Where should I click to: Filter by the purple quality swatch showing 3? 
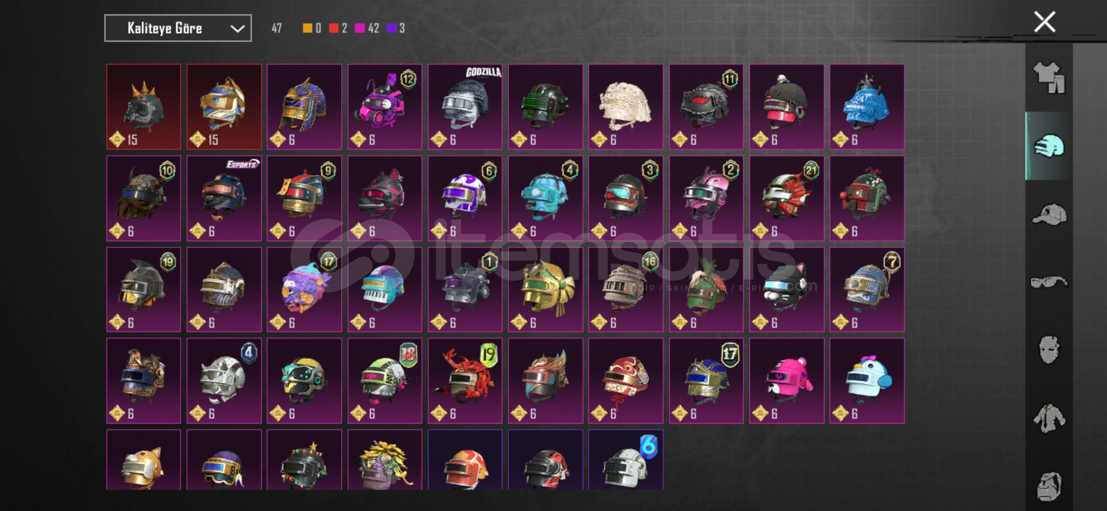click(391, 28)
